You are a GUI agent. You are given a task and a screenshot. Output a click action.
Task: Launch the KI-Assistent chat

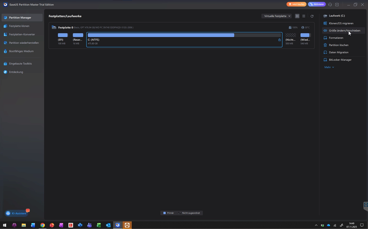pos(17,213)
